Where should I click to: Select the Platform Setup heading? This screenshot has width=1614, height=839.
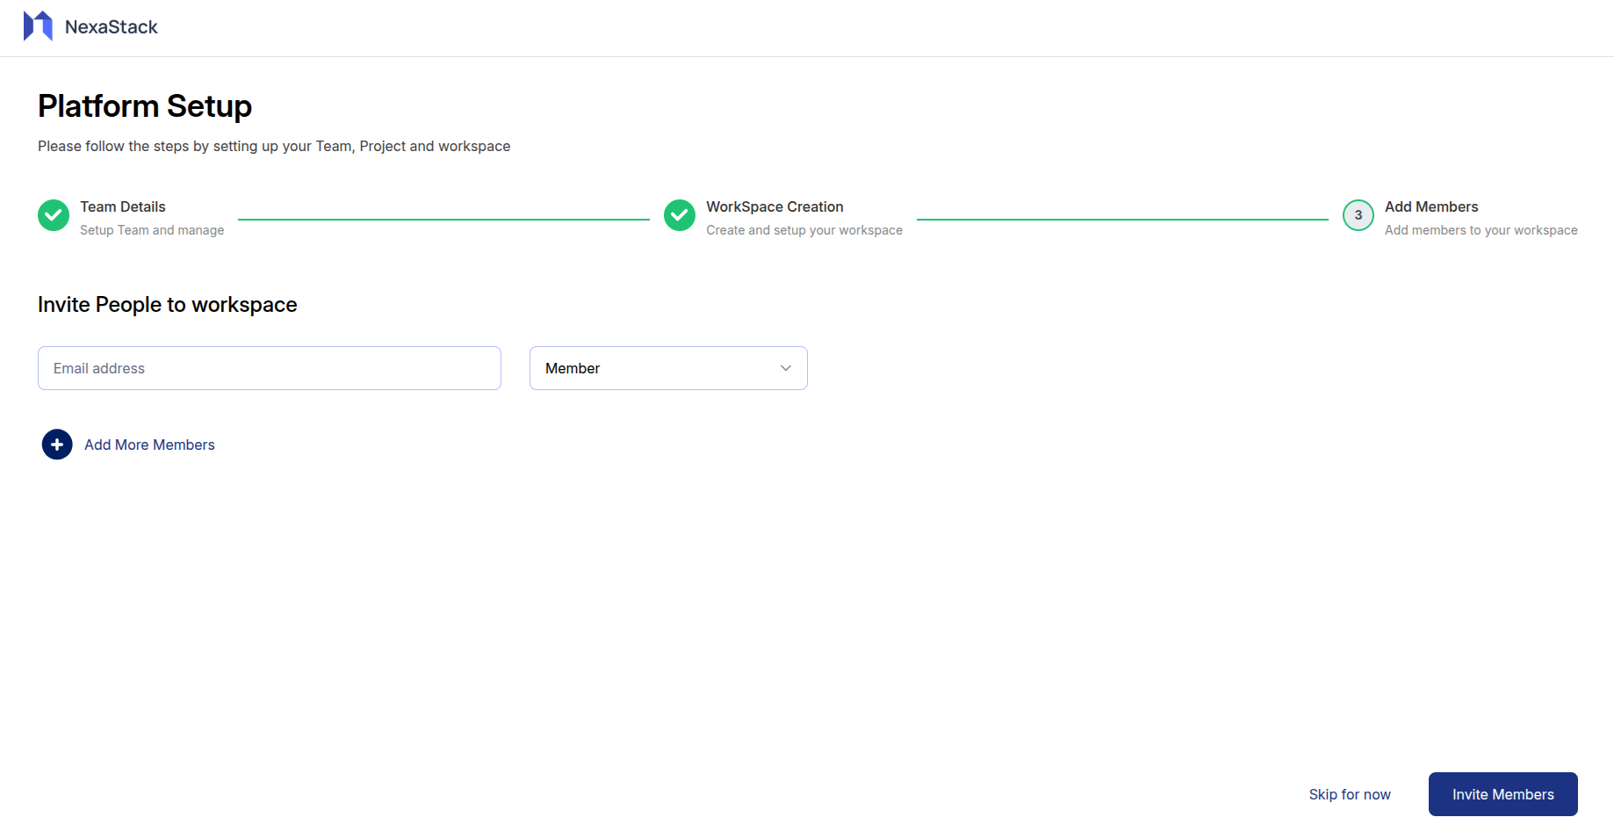pos(144,105)
